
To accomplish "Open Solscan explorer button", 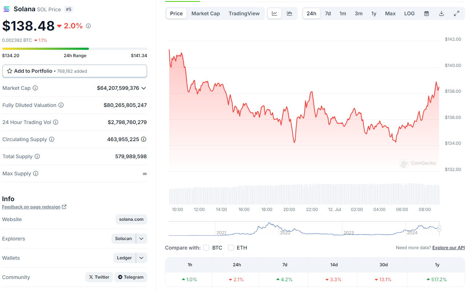I will pyautogui.click(x=124, y=239).
